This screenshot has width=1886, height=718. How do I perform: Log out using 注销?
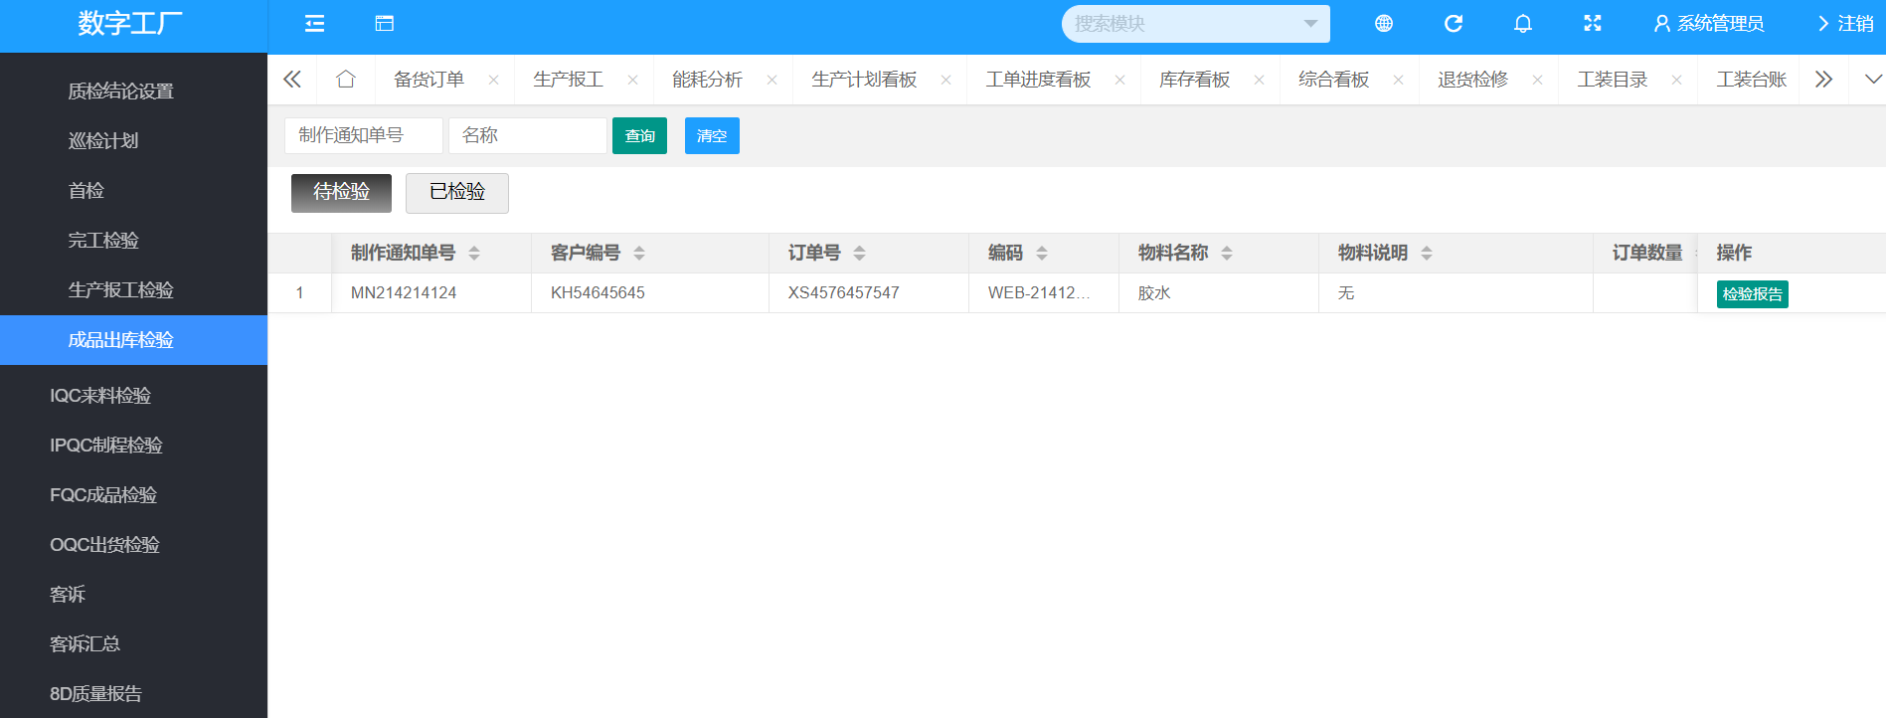click(1845, 23)
